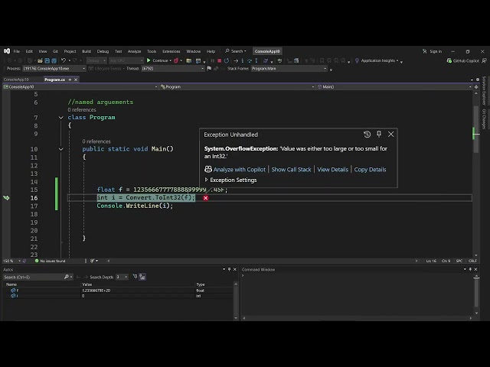Pin the Autos panel

pos(230,269)
